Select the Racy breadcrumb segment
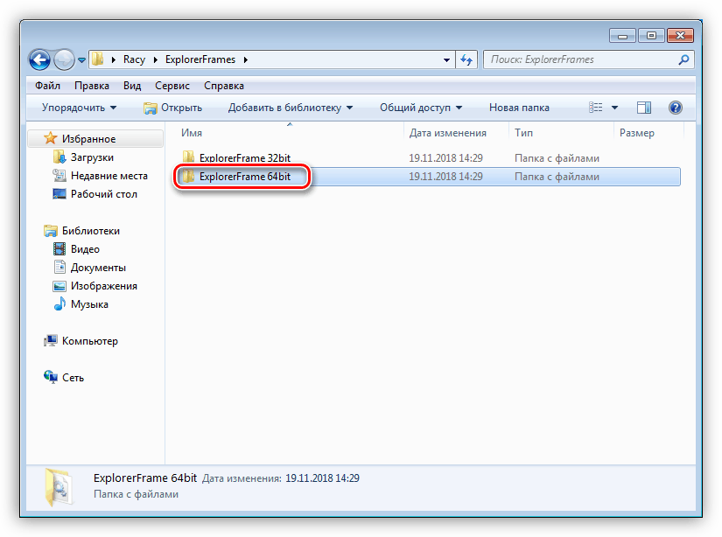 click(134, 59)
